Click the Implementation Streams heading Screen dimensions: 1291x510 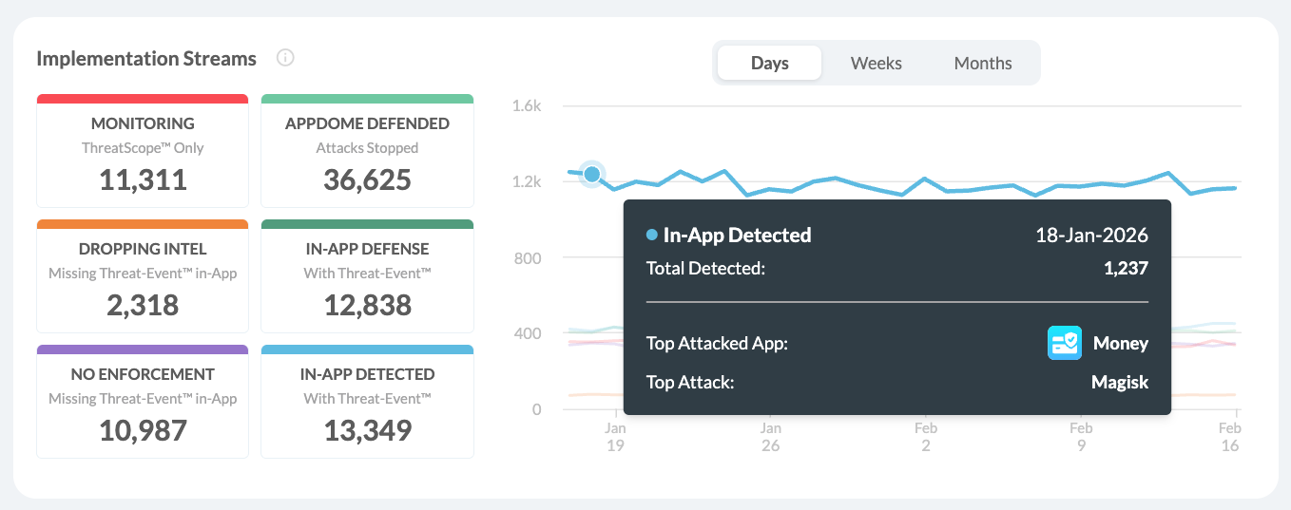tap(146, 58)
